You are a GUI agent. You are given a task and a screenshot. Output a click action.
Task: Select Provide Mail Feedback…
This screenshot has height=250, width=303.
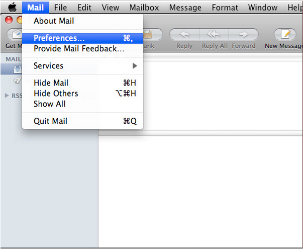tap(83, 49)
